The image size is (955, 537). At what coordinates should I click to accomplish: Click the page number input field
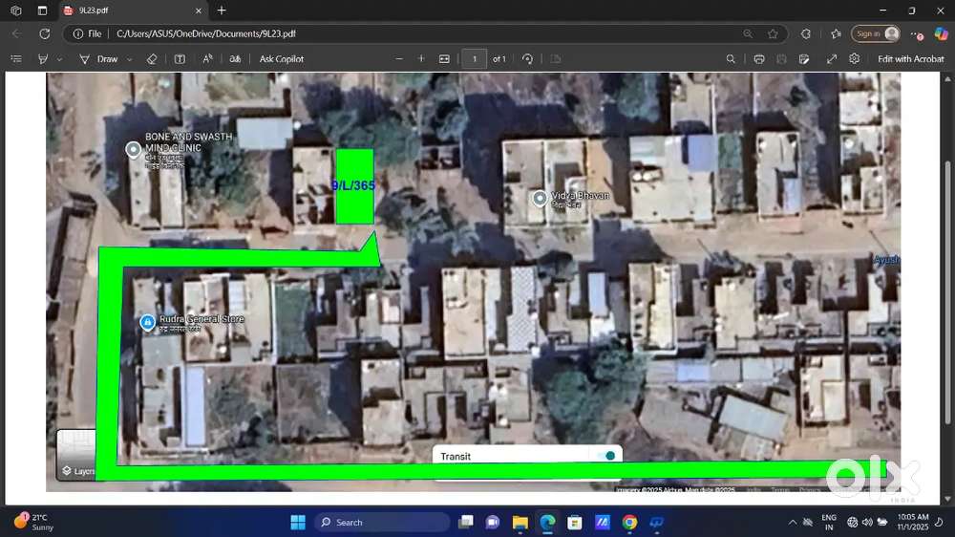pos(474,59)
